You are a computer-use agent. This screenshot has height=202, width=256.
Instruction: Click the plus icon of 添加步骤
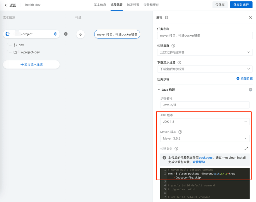coord(238,78)
